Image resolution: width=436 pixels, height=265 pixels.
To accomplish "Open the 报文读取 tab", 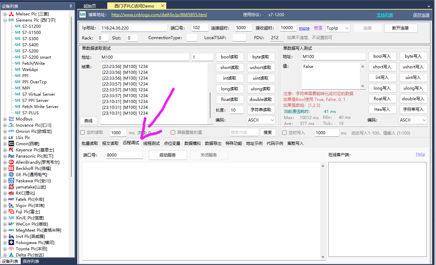I will point(110,143).
